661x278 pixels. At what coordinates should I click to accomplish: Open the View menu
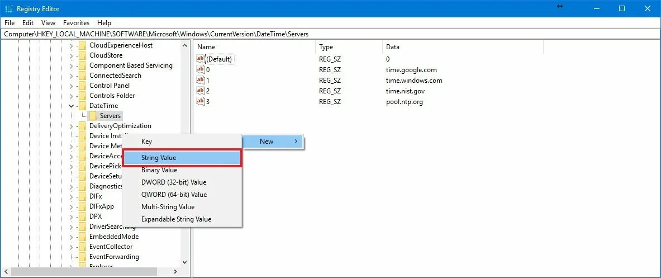pos(48,23)
